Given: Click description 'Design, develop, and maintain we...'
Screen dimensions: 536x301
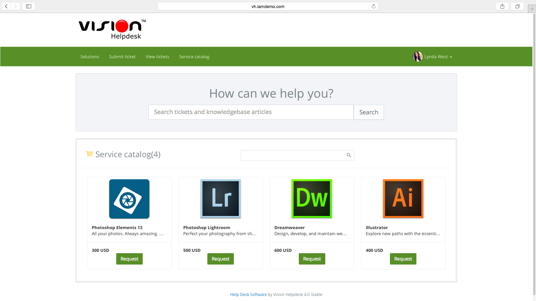Looking at the screenshot, I should click(311, 233).
